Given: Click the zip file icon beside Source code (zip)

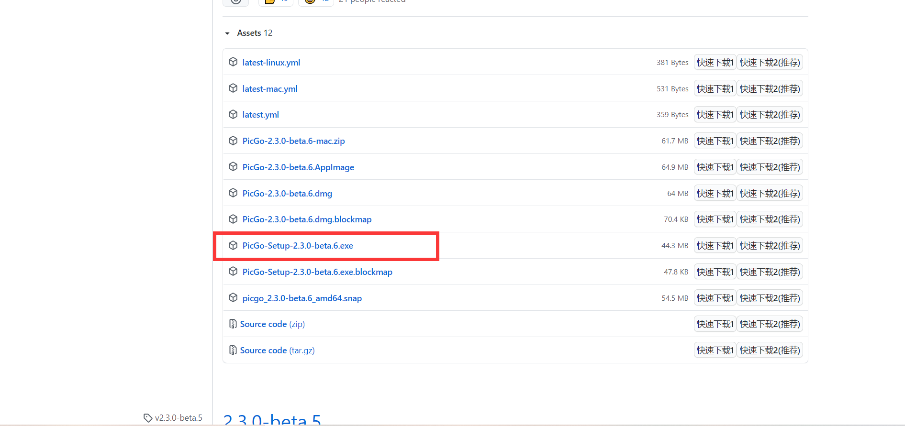Looking at the screenshot, I should pos(233,324).
